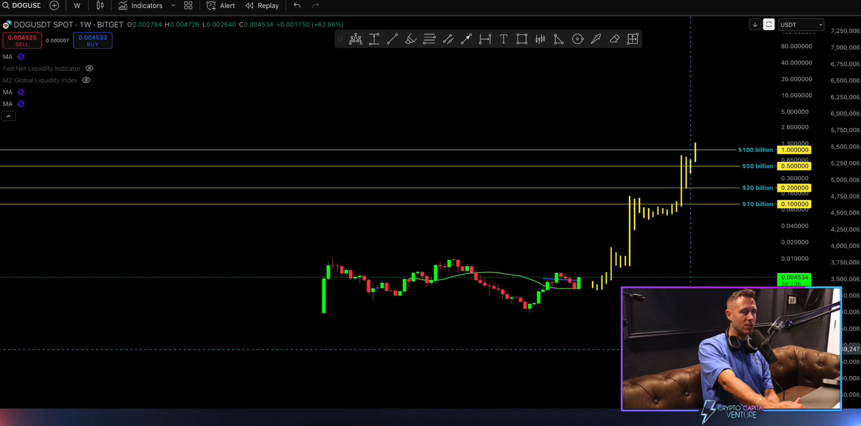
Task: Redo the chart action
Action: click(x=316, y=5)
